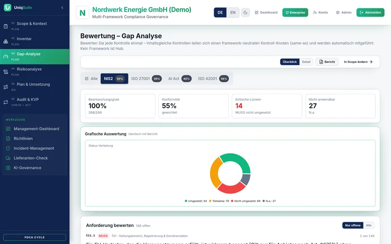Click the Admin gear icon
This screenshot has width=391, height=244.
pyautogui.click(x=338, y=13)
